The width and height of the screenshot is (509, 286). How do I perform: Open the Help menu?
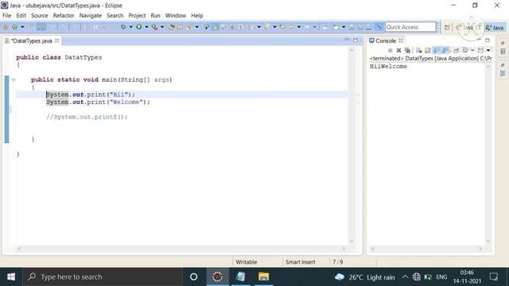(x=196, y=16)
